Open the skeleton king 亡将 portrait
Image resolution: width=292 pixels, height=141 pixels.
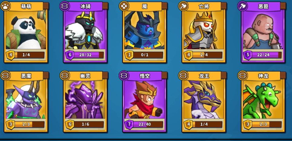[x=204, y=30]
